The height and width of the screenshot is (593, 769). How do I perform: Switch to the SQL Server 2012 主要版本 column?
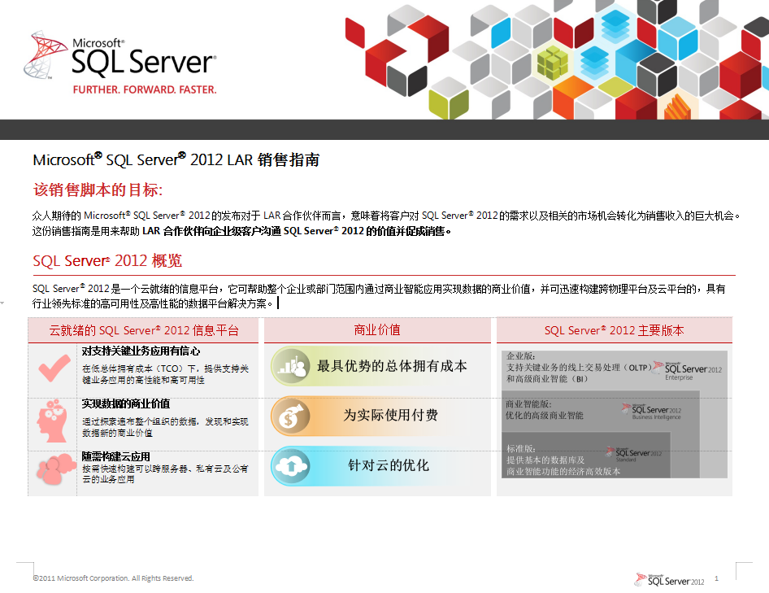coord(614,329)
